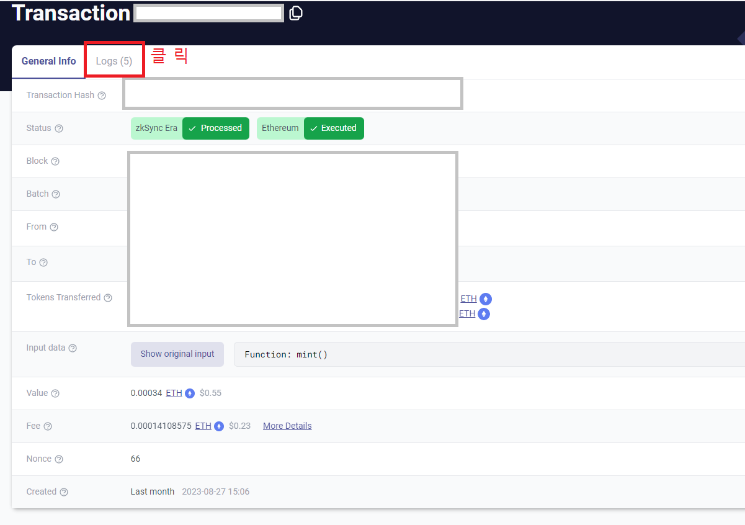Click the help icon beside Block

pyautogui.click(x=55, y=161)
